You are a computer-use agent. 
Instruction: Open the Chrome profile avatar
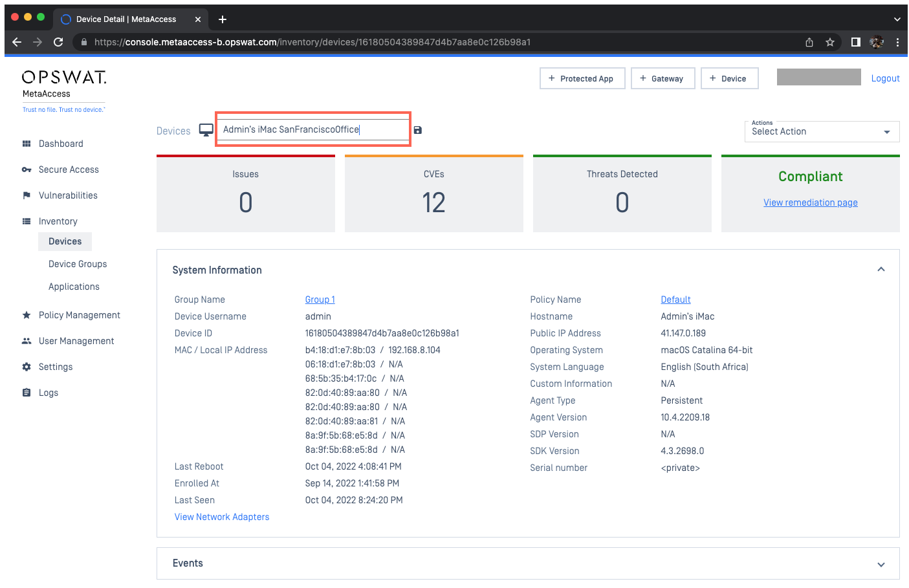[x=877, y=42]
